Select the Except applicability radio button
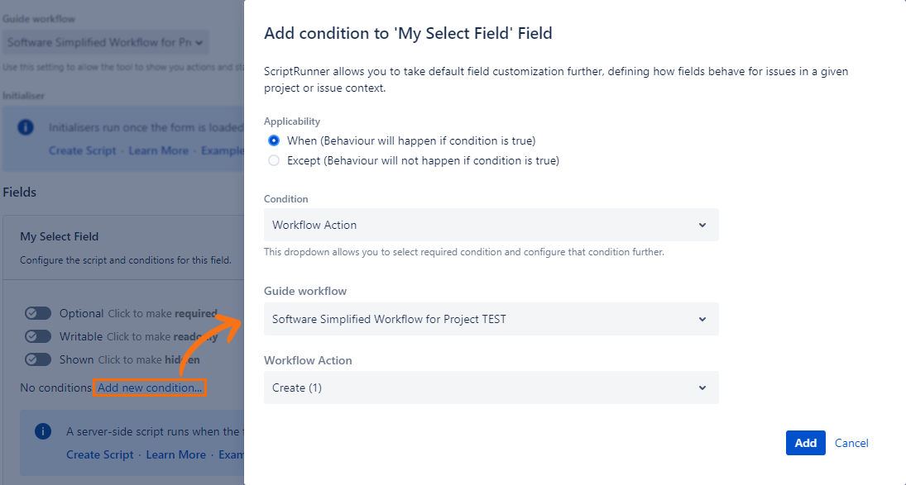 (274, 161)
